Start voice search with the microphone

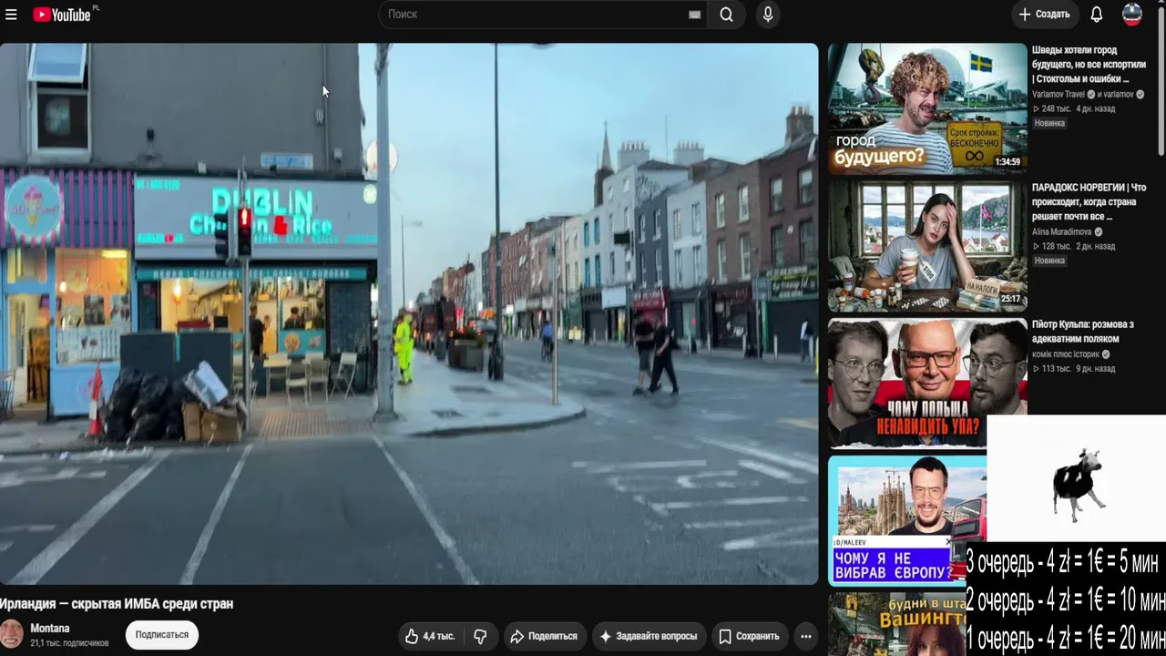768,15
